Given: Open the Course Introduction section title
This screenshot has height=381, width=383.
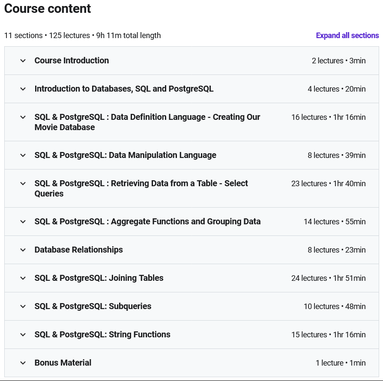Looking at the screenshot, I should coord(72,60).
